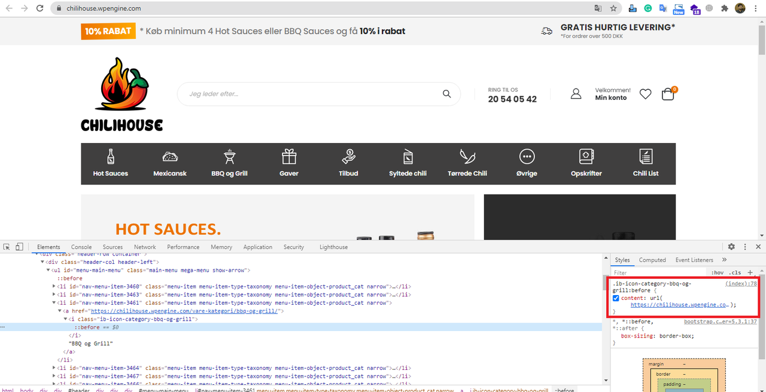This screenshot has height=392, width=766.
Task: Click the Tørrede Chili pepper icon
Action: point(467,157)
